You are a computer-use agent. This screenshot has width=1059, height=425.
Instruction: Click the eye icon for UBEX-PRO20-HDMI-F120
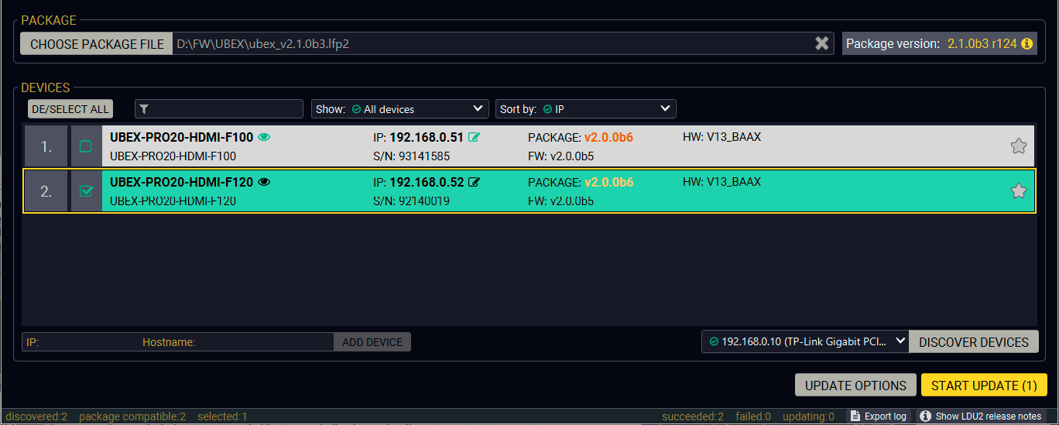(264, 182)
